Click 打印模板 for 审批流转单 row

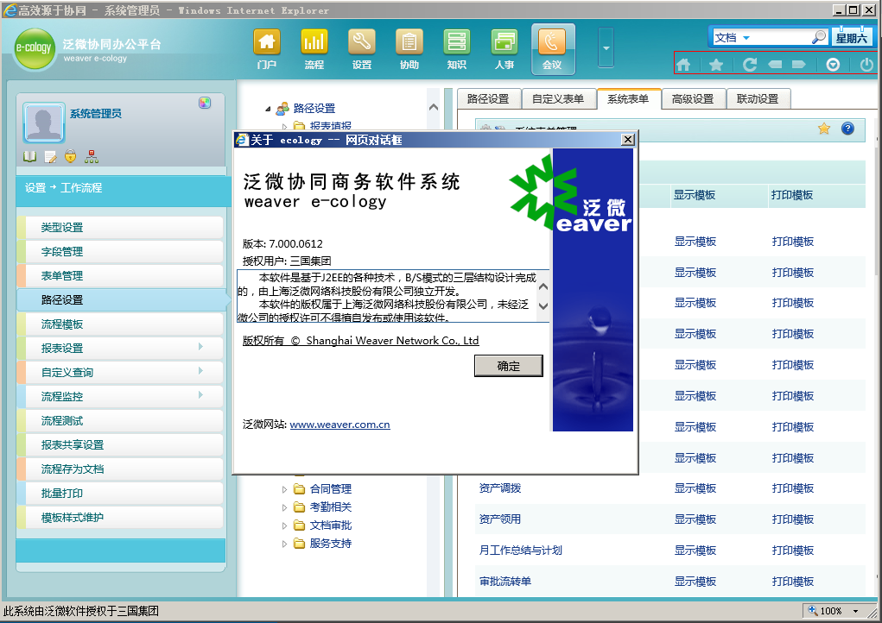792,582
